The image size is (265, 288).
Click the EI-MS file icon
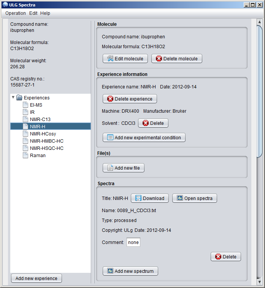(x=25, y=105)
